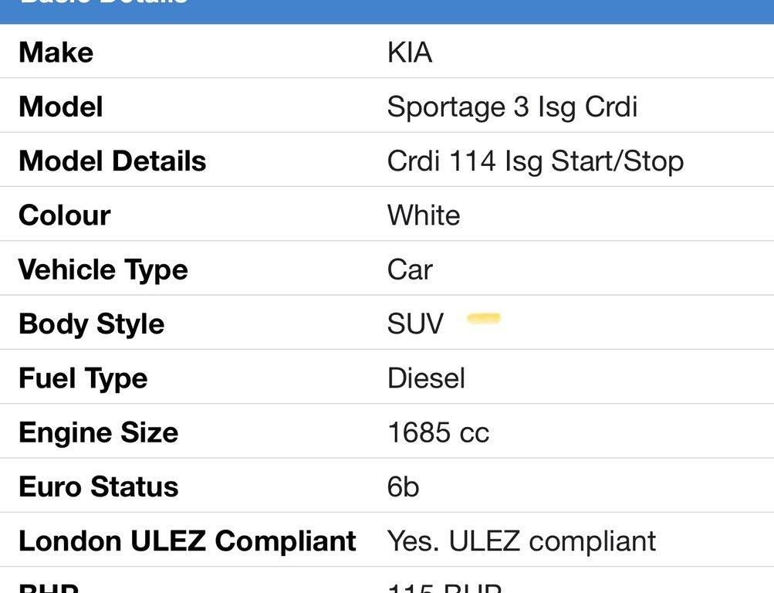The width and height of the screenshot is (774, 593).
Task: Click the Colour label
Action: [x=65, y=215]
